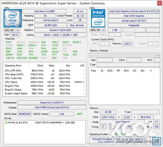Screen dimensions: 163x147
Task: Click the green check icon beside NVMe drive
Action: pos(6,123)
